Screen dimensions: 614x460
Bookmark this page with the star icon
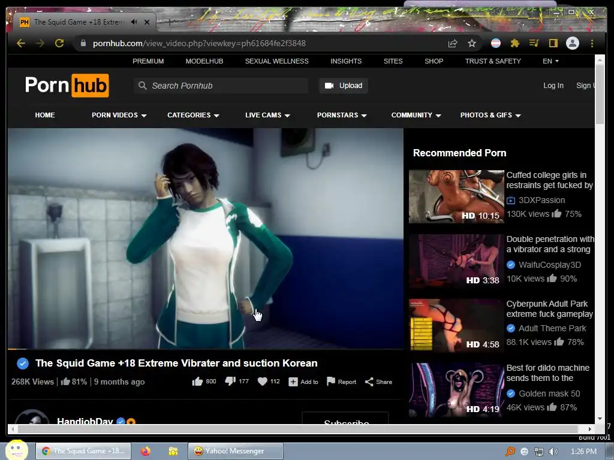472,43
